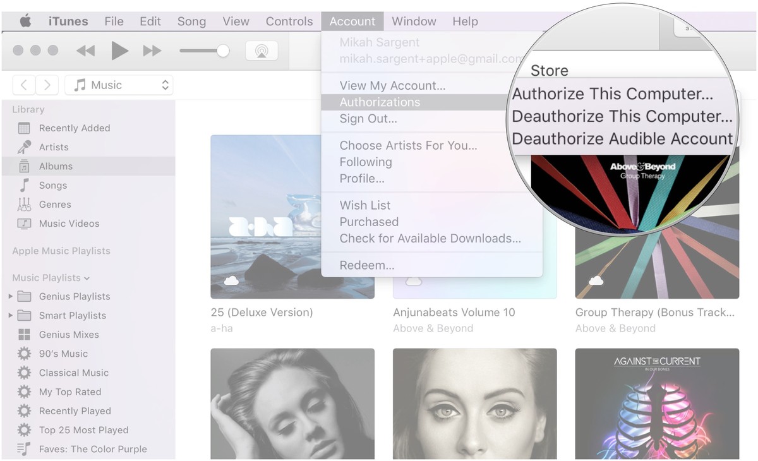Click the Recently Added grid icon

coord(24,128)
